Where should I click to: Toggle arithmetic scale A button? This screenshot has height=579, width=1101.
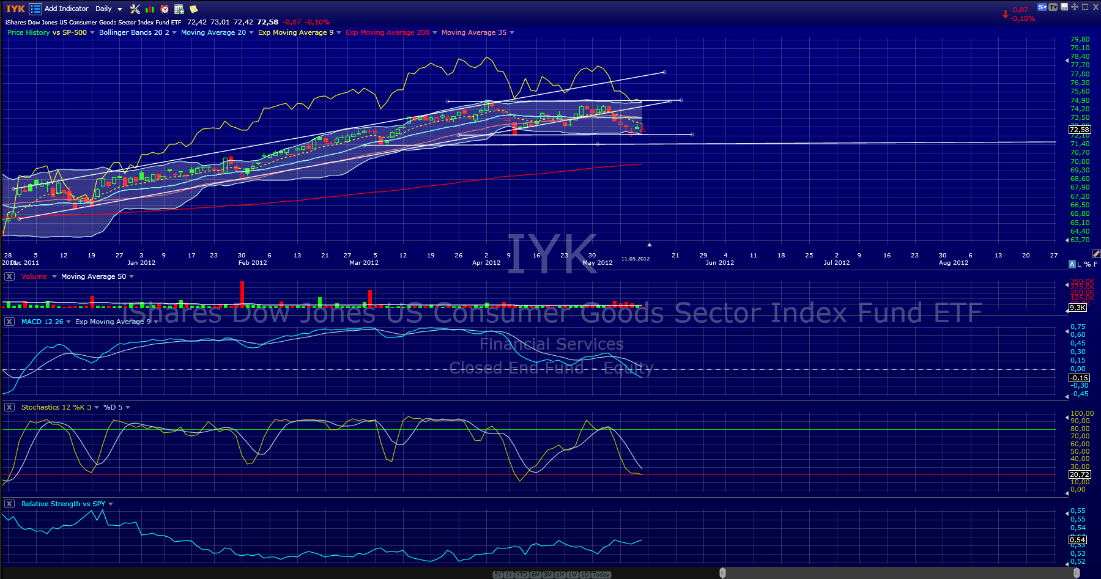tap(1072, 264)
